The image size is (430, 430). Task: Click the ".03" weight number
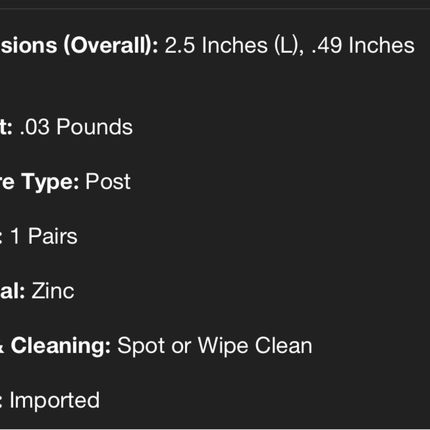click(35, 127)
